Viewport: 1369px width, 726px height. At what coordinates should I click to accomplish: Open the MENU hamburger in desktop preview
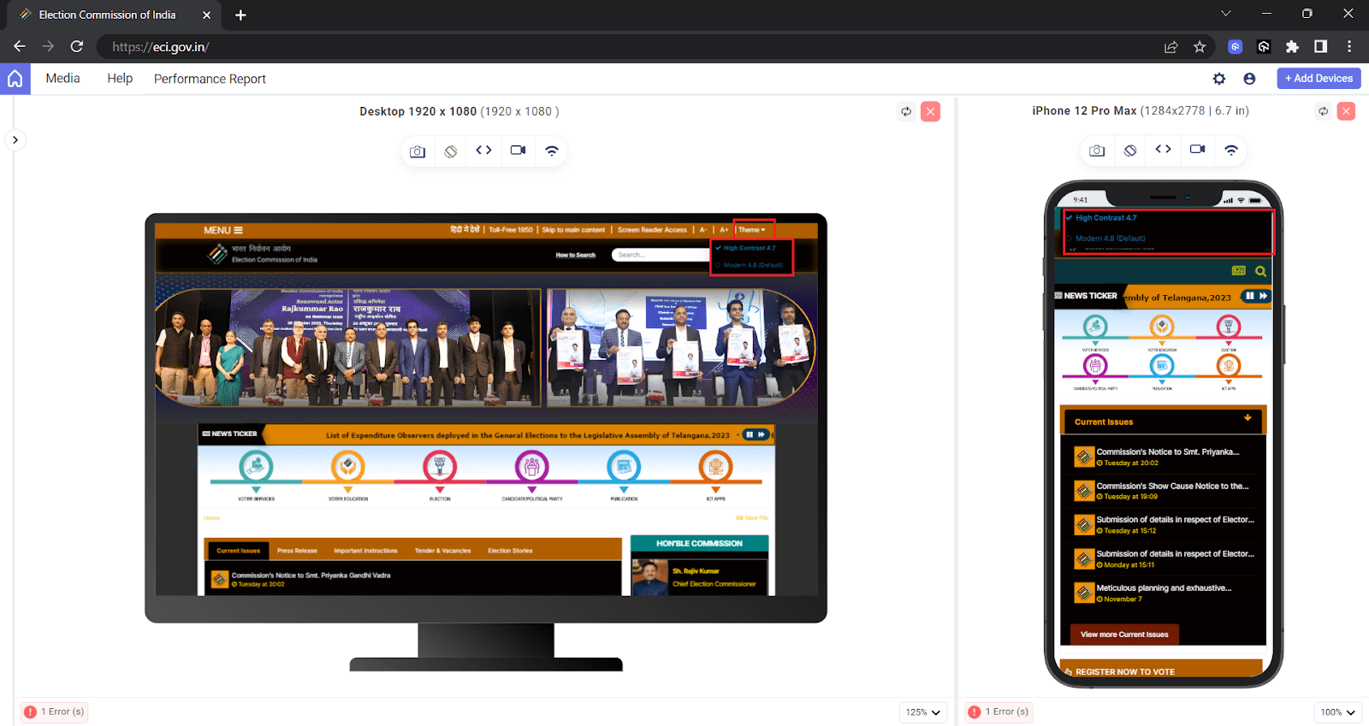click(223, 230)
